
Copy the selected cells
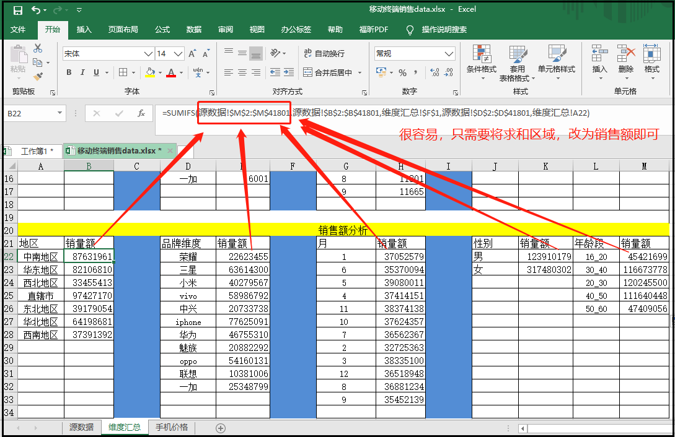37,63
